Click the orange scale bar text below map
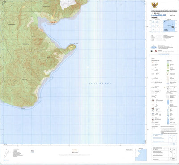Screen dimensions: 179x165 pos(75,151)
